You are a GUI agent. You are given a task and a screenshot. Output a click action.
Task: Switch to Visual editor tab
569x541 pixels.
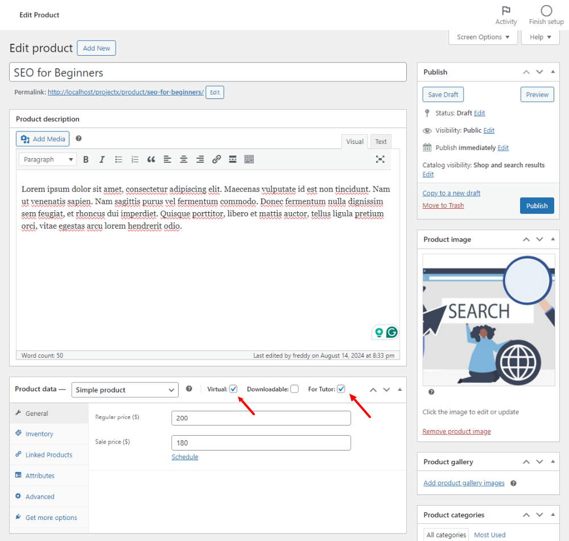[x=354, y=142]
